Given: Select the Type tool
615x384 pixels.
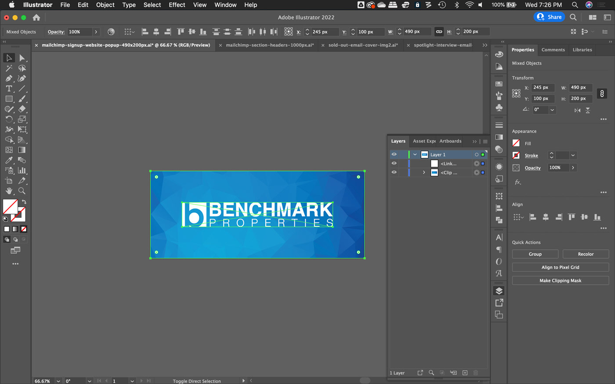Looking at the screenshot, I should tap(9, 89).
